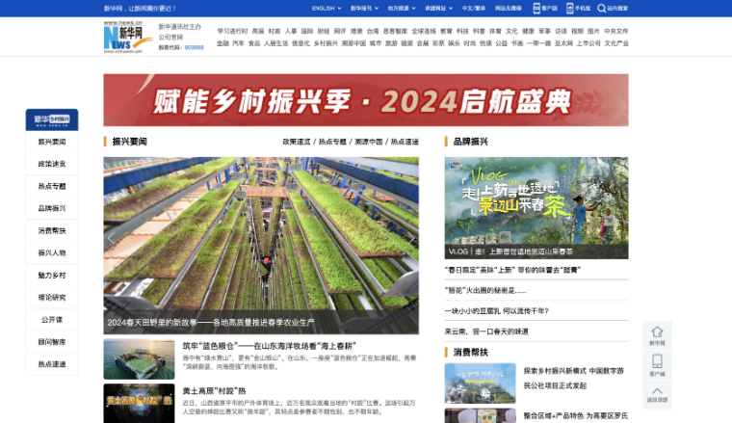The image size is (732, 423).
Task: Select 魅力乡村 in left sidebar
Action: click(x=52, y=275)
